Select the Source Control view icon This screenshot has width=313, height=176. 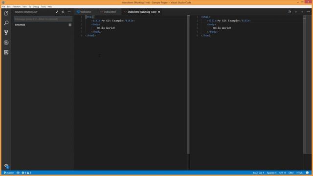point(6,33)
